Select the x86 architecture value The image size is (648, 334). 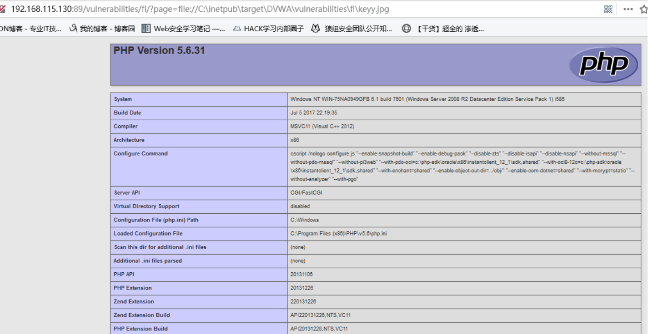tap(295, 140)
